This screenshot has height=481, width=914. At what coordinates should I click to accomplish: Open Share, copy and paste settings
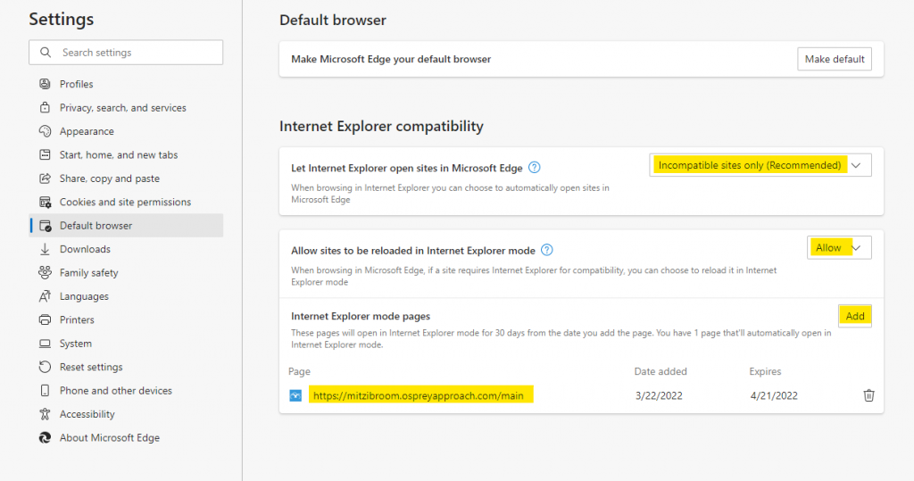(126, 178)
